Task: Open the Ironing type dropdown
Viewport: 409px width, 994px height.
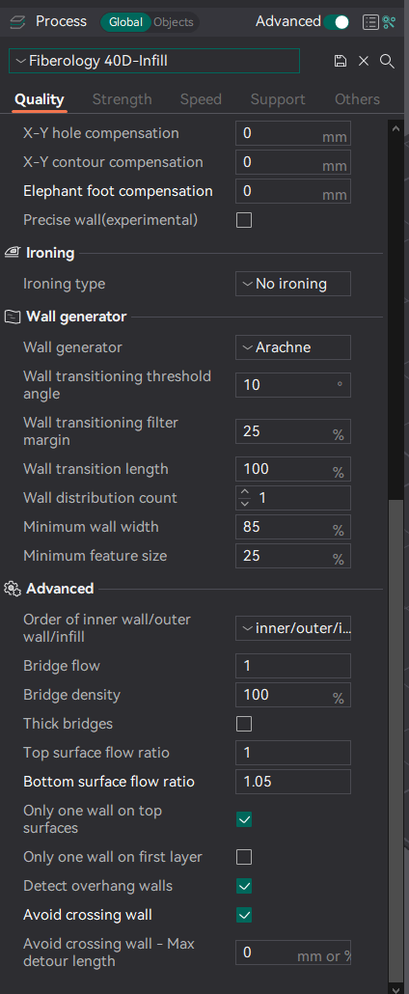Action: coord(293,284)
